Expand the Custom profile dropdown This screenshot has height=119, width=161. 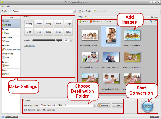(74, 11)
